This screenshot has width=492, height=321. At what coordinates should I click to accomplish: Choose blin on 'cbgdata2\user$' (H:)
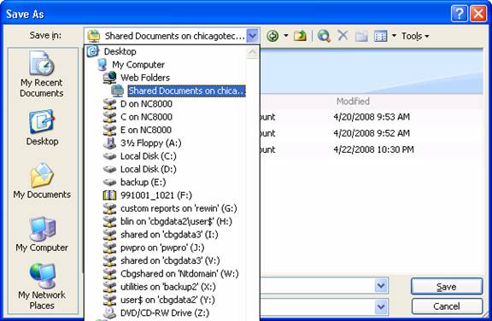[x=176, y=221]
